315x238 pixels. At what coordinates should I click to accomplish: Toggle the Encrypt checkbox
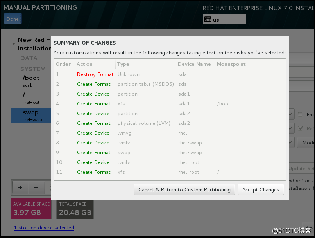coord(300,114)
